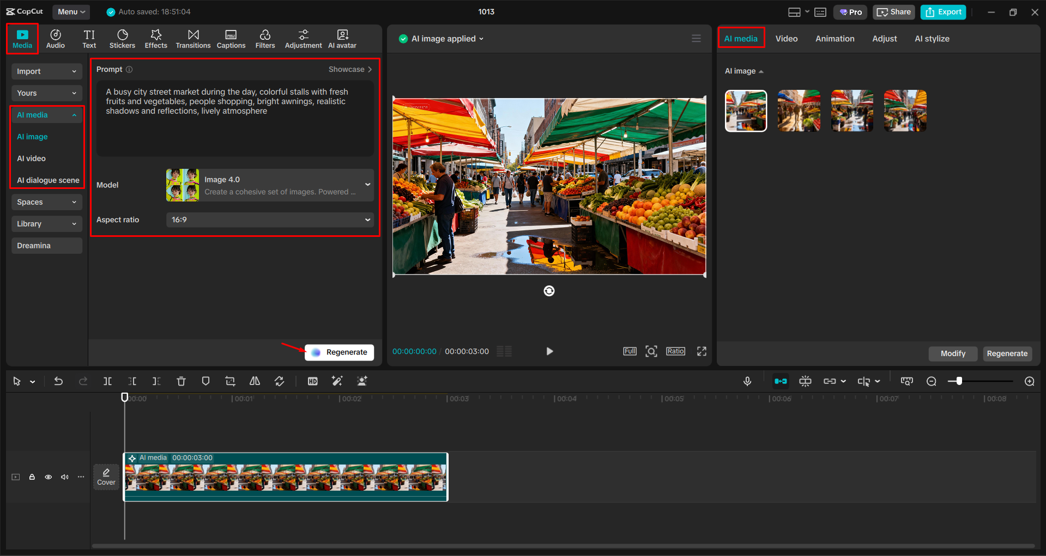Open the AI avatar panel
Image resolution: width=1046 pixels, height=556 pixels.
tap(342, 38)
